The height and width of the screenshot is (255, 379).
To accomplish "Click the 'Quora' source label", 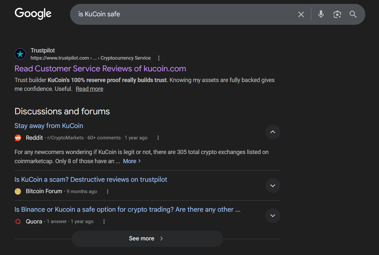I will click(x=34, y=221).
